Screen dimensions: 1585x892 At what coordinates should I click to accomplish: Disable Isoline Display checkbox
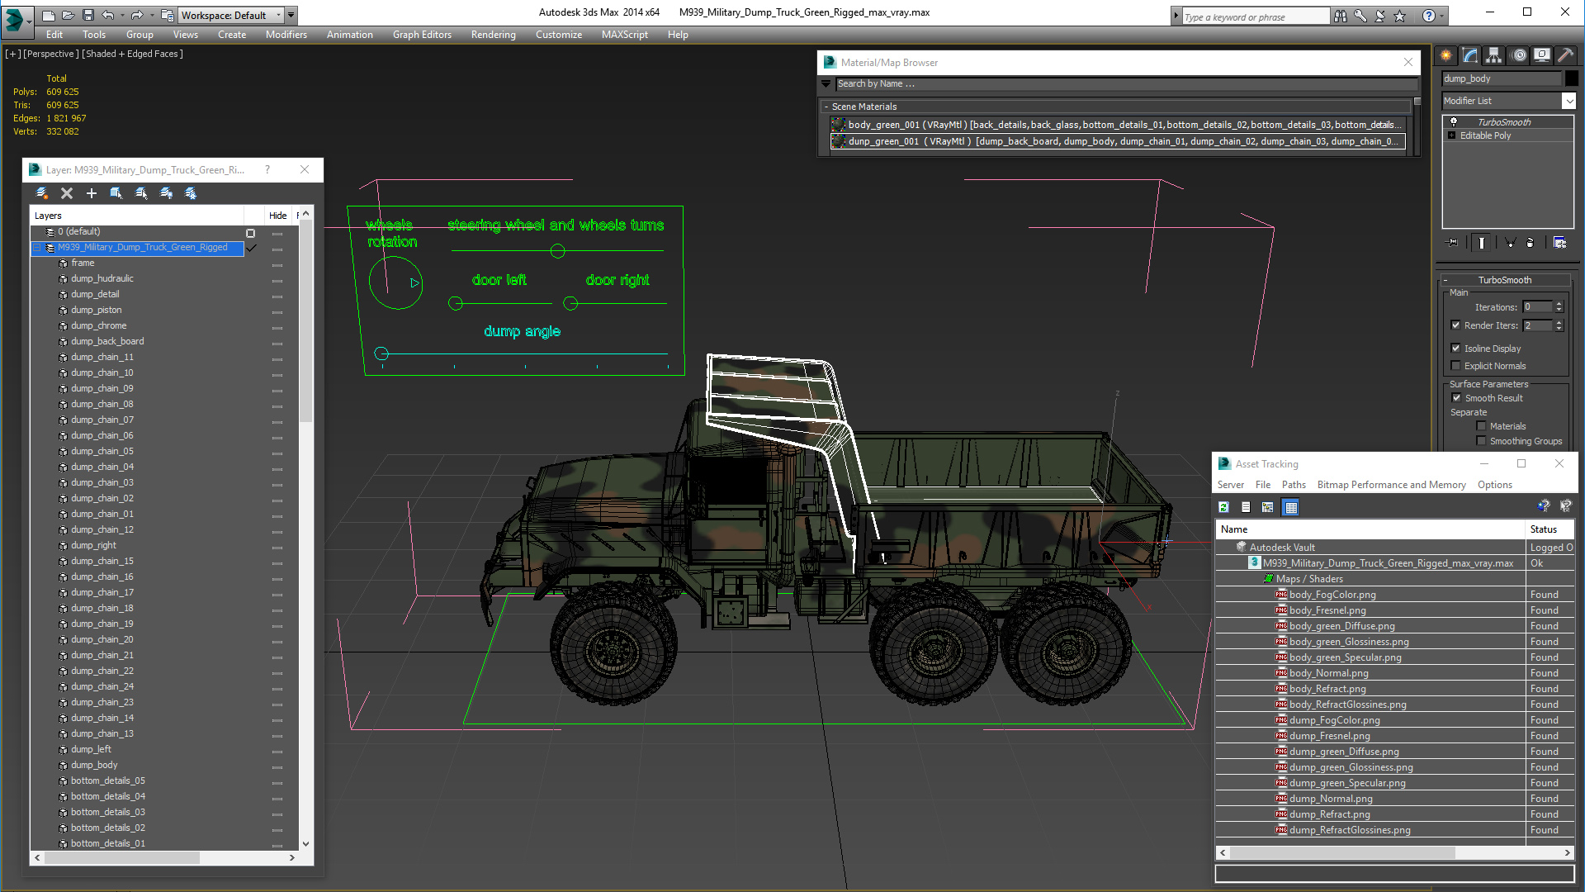click(1456, 349)
